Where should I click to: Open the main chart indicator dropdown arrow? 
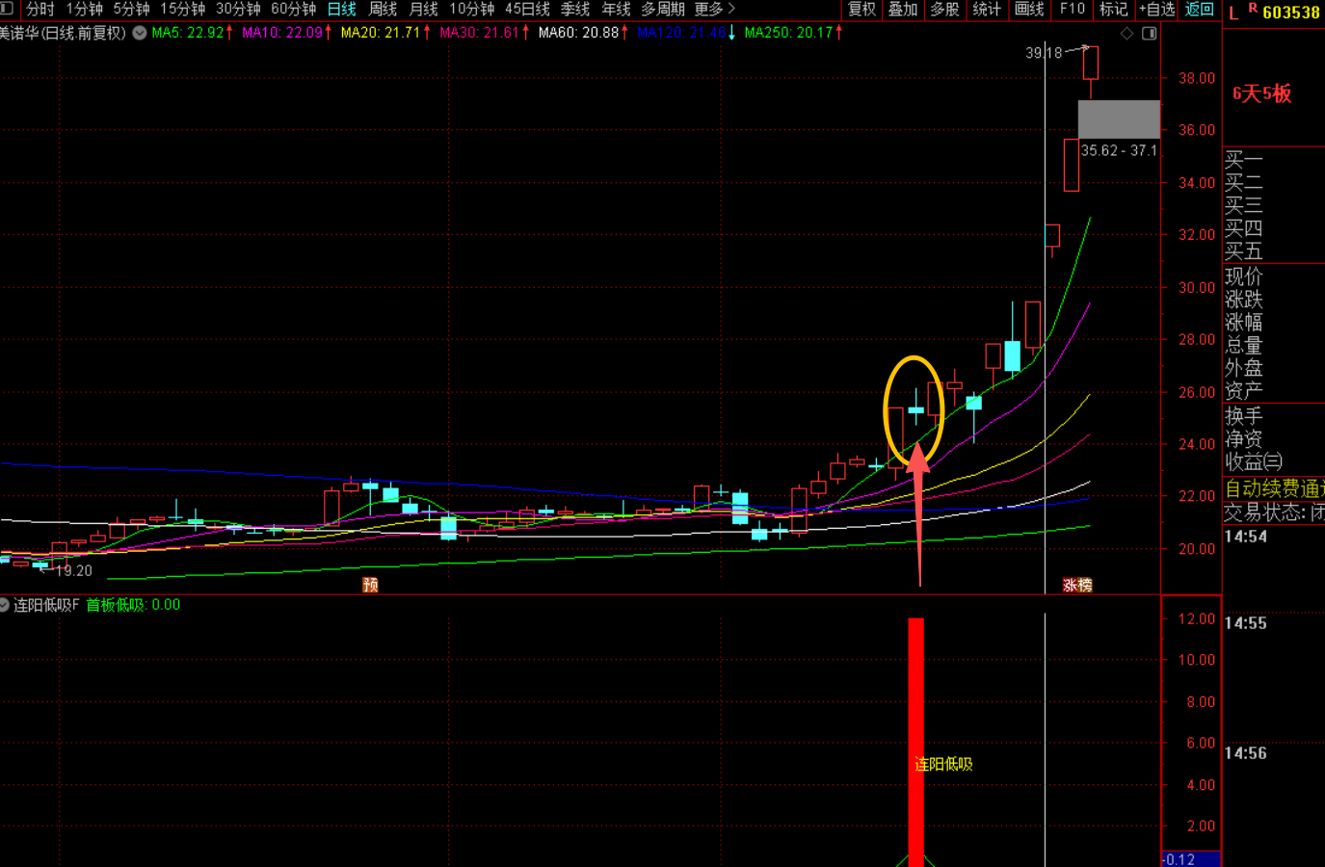click(140, 33)
